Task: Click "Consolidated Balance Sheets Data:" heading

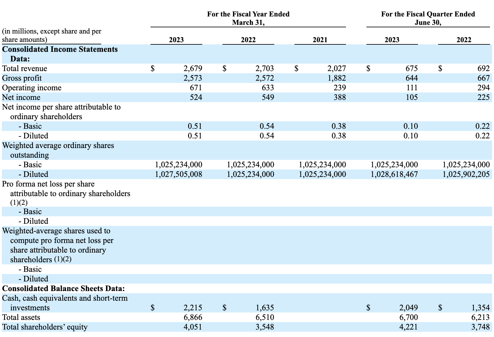Action: 63,289
